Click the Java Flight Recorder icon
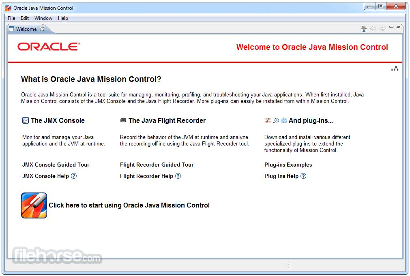This screenshot has height=276, width=410. pyautogui.click(x=123, y=120)
